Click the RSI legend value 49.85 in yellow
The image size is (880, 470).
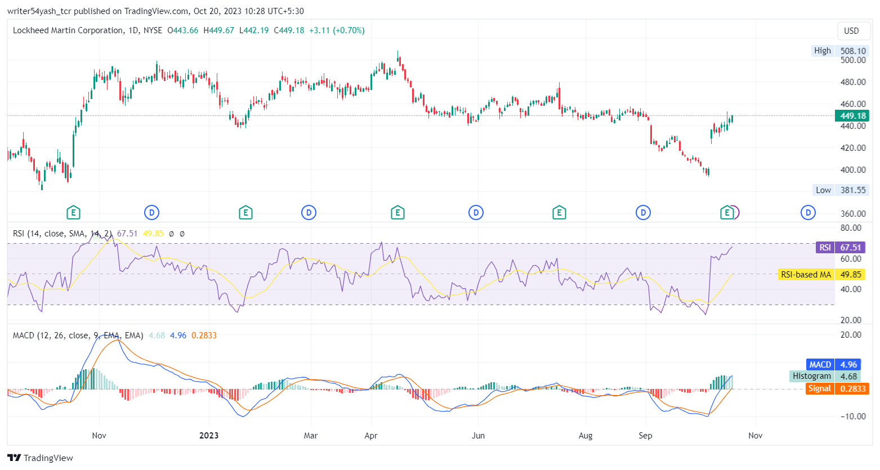tap(153, 233)
